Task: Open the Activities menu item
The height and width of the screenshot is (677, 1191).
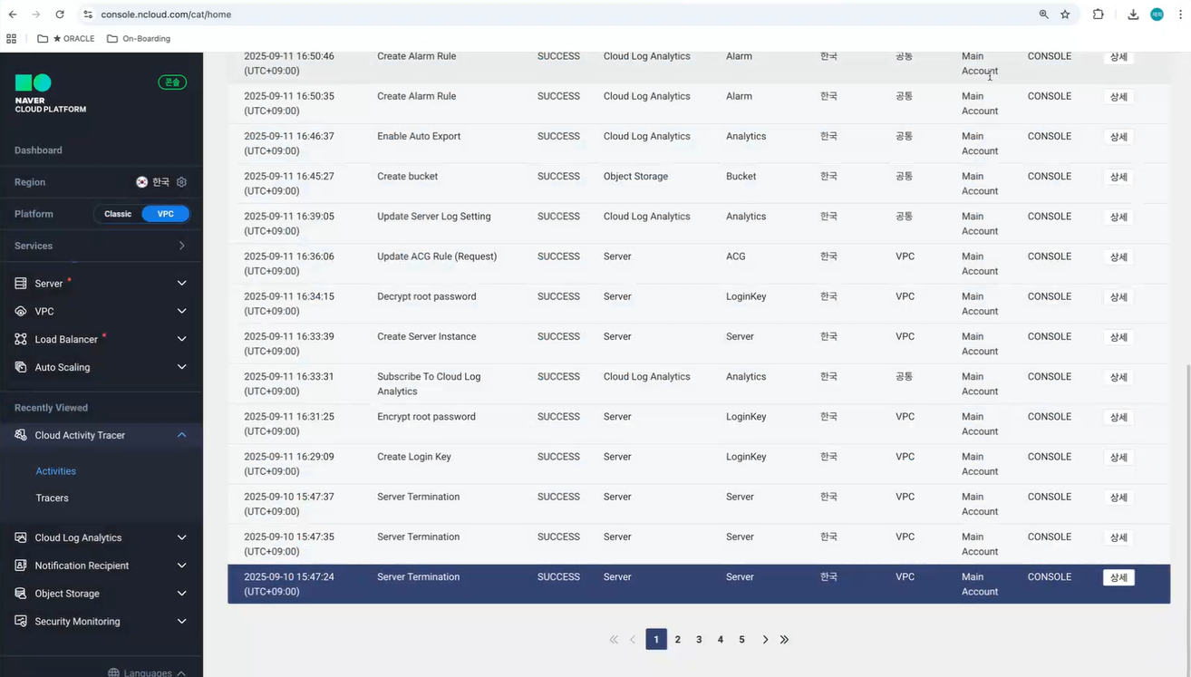Action: click(55, 471)
